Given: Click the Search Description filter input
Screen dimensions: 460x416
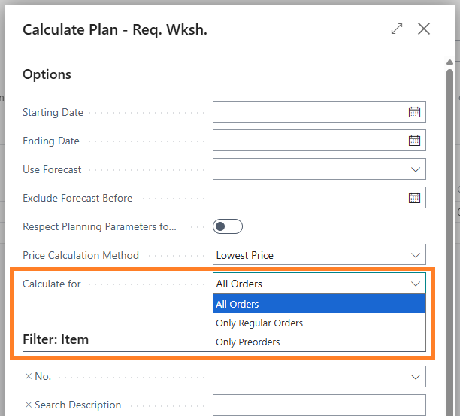Looking at the screenshot, I should tap(319, 405).
